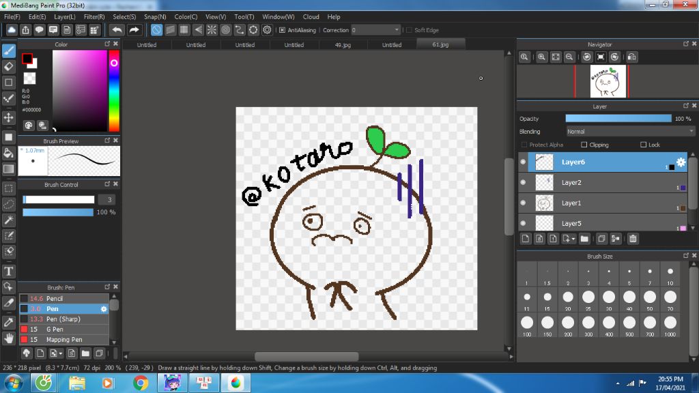Select the rectangular Select tool
The width and height of the screenshot is (699, 393).
(8, 188)
